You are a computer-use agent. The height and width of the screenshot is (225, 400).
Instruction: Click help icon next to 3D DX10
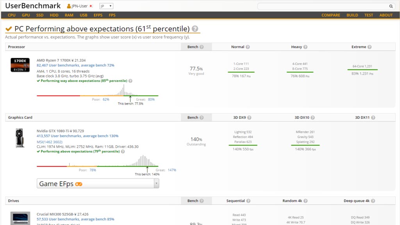312,118
